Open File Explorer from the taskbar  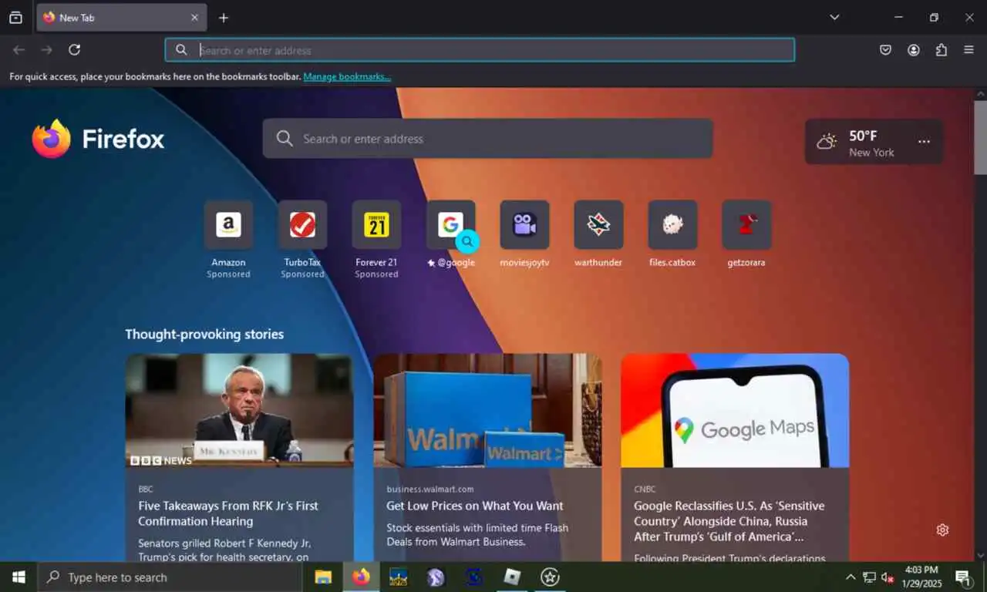pyautogui.click(x=323, y=577)
